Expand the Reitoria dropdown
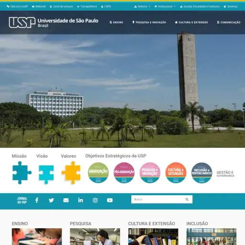This screenshot has height=245, width=245. [x=142, y=6]
